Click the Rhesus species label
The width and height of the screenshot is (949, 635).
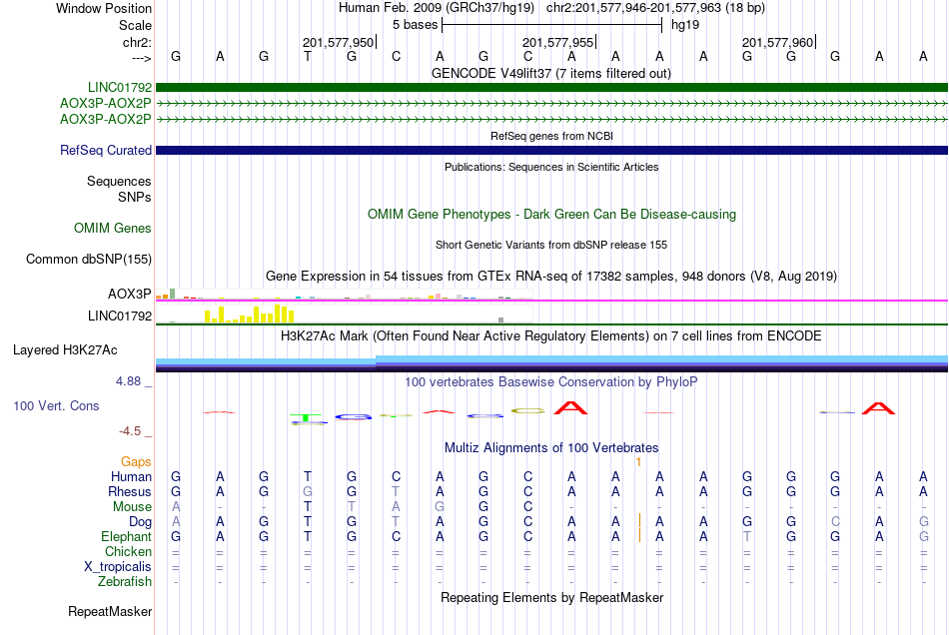click(130, 491)
